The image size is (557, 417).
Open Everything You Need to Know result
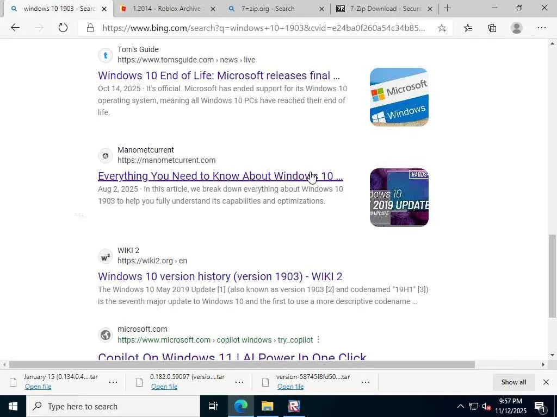220,176
